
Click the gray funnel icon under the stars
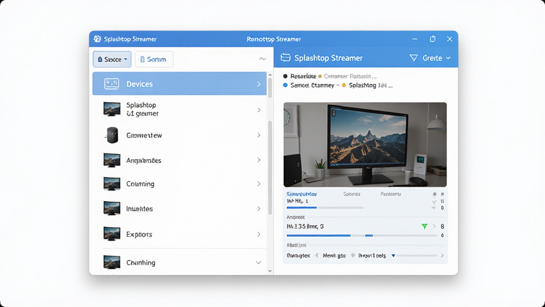click(434, 202)
